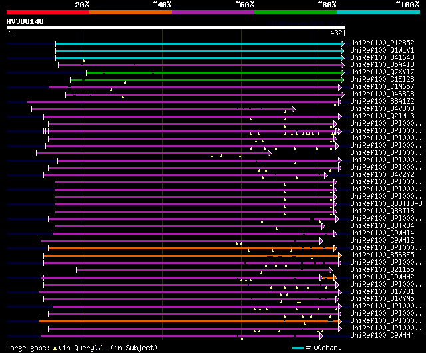Click the UniRef100_B5A4I8 label
Viewport: 426px width, 353px height.
(x=382, y=65)
